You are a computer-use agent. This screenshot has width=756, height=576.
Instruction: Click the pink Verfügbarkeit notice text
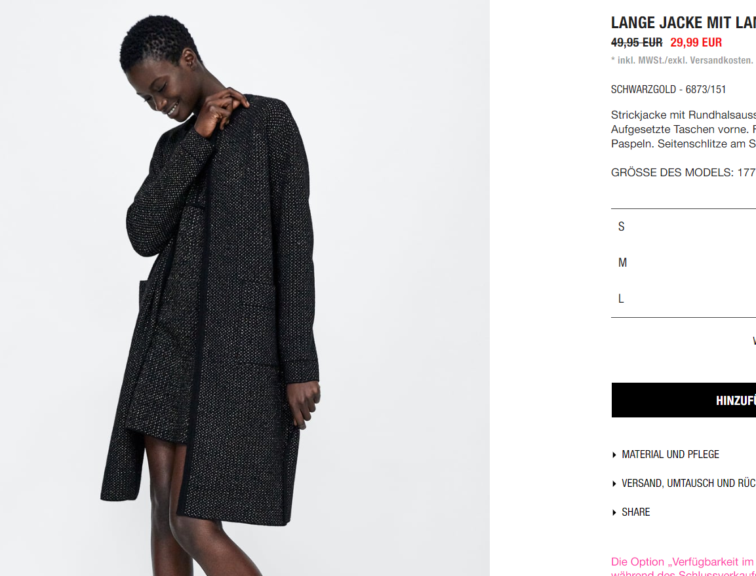tap(683, 566)
